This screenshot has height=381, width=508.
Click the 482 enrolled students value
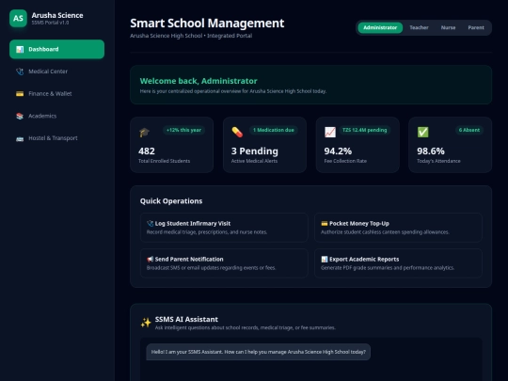click(147, 151)
